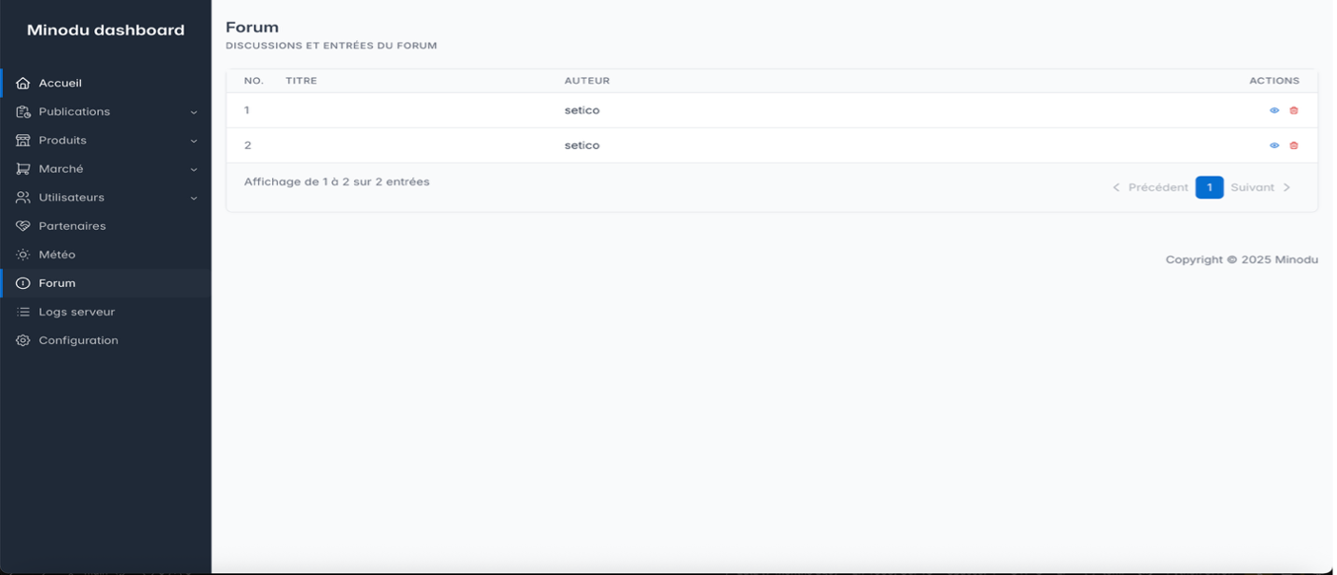Click the Logs serveur list icon
Screen dimensions: 1337x575
click(23, 312)
